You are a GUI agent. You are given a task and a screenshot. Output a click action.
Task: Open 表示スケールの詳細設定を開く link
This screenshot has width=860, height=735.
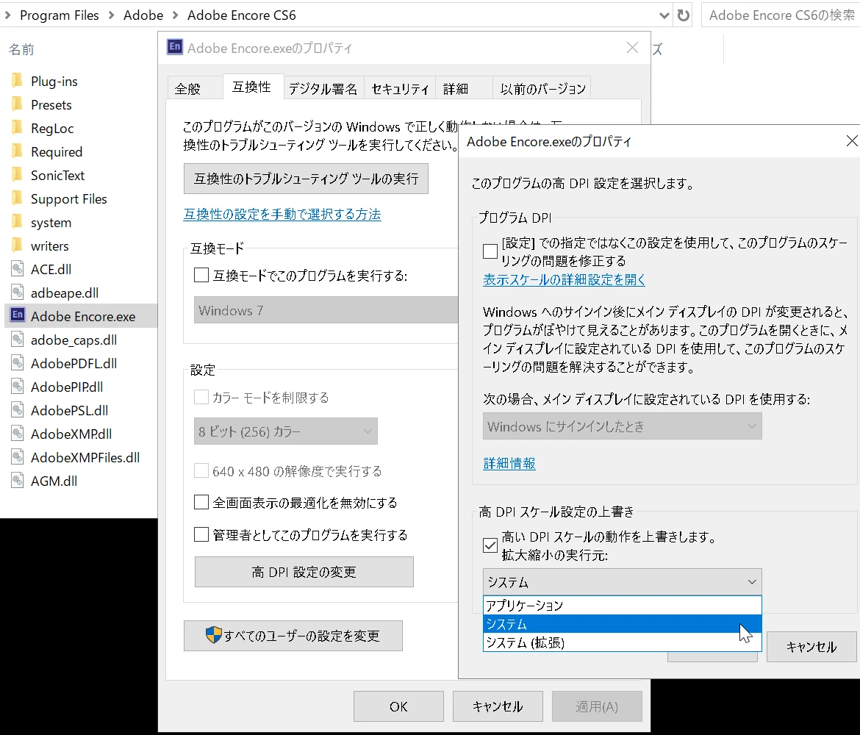click(564, 280)
